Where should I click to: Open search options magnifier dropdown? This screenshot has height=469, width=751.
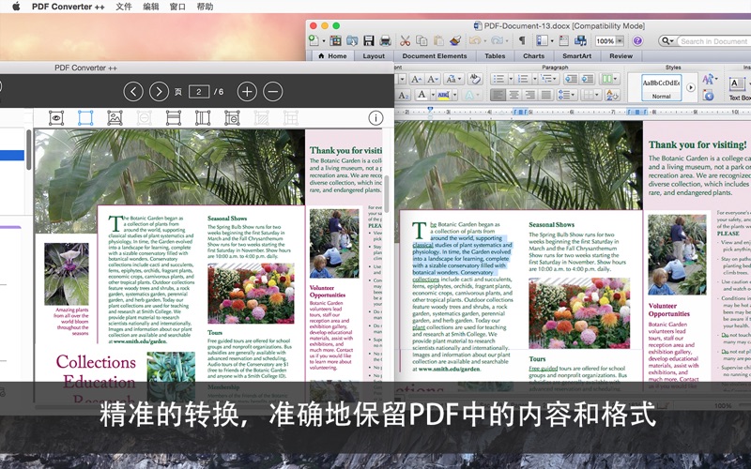(x=667, y=41)
